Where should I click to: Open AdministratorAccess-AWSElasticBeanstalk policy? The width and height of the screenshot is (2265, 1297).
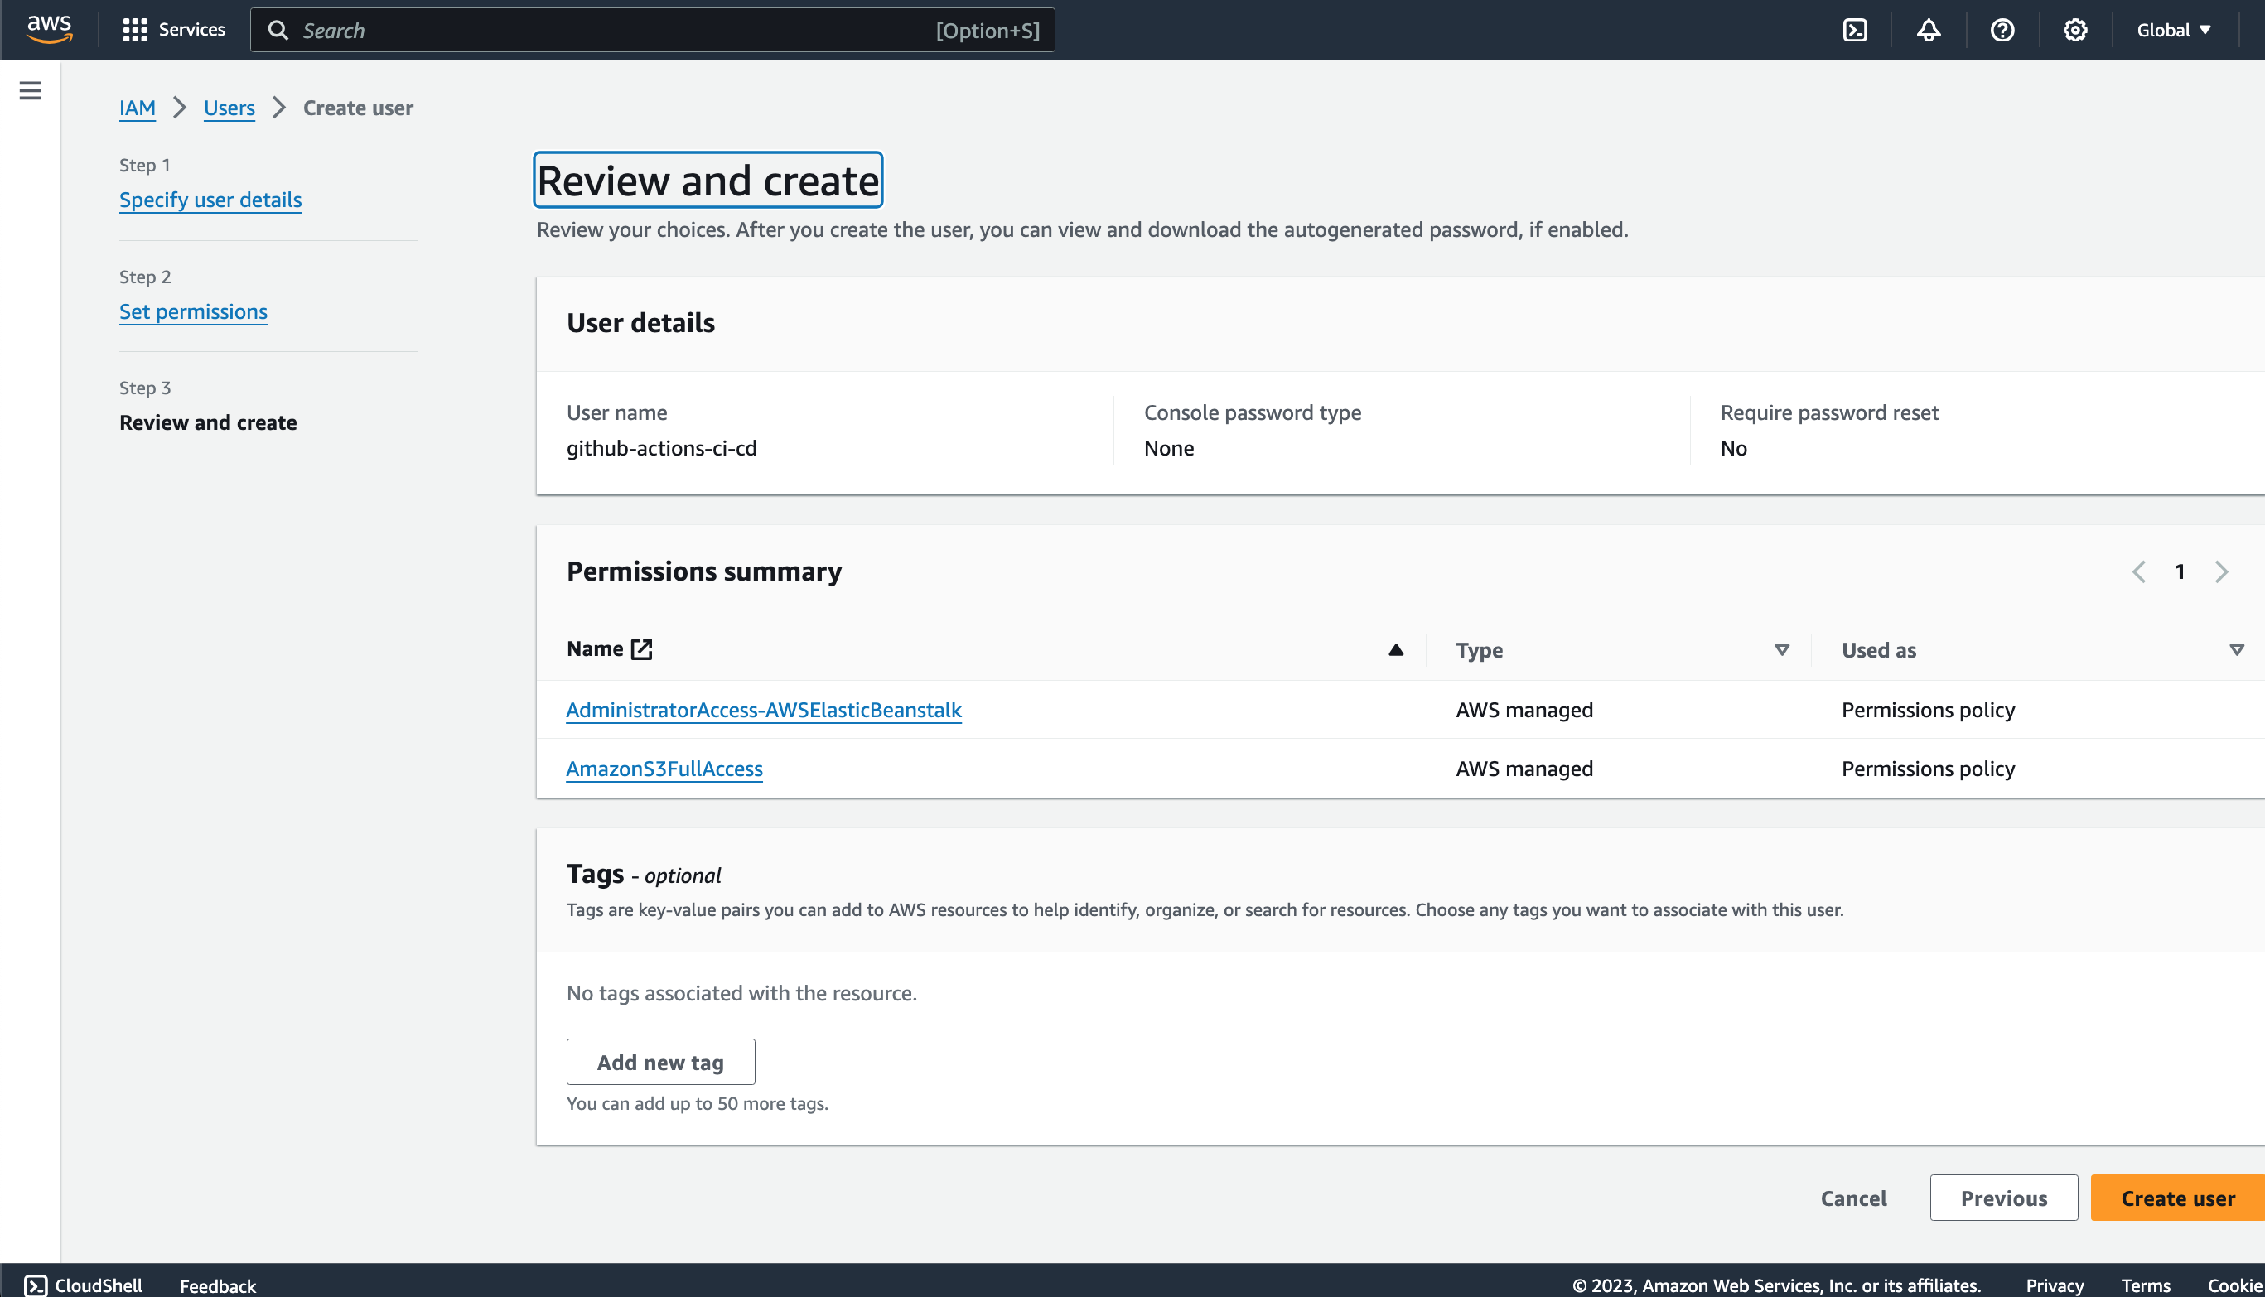coord(764,710)
